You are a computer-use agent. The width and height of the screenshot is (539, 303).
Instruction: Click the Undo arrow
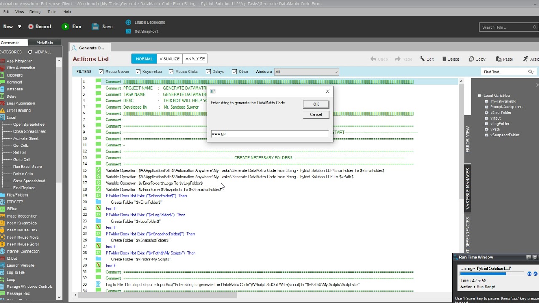pos(373,59)
